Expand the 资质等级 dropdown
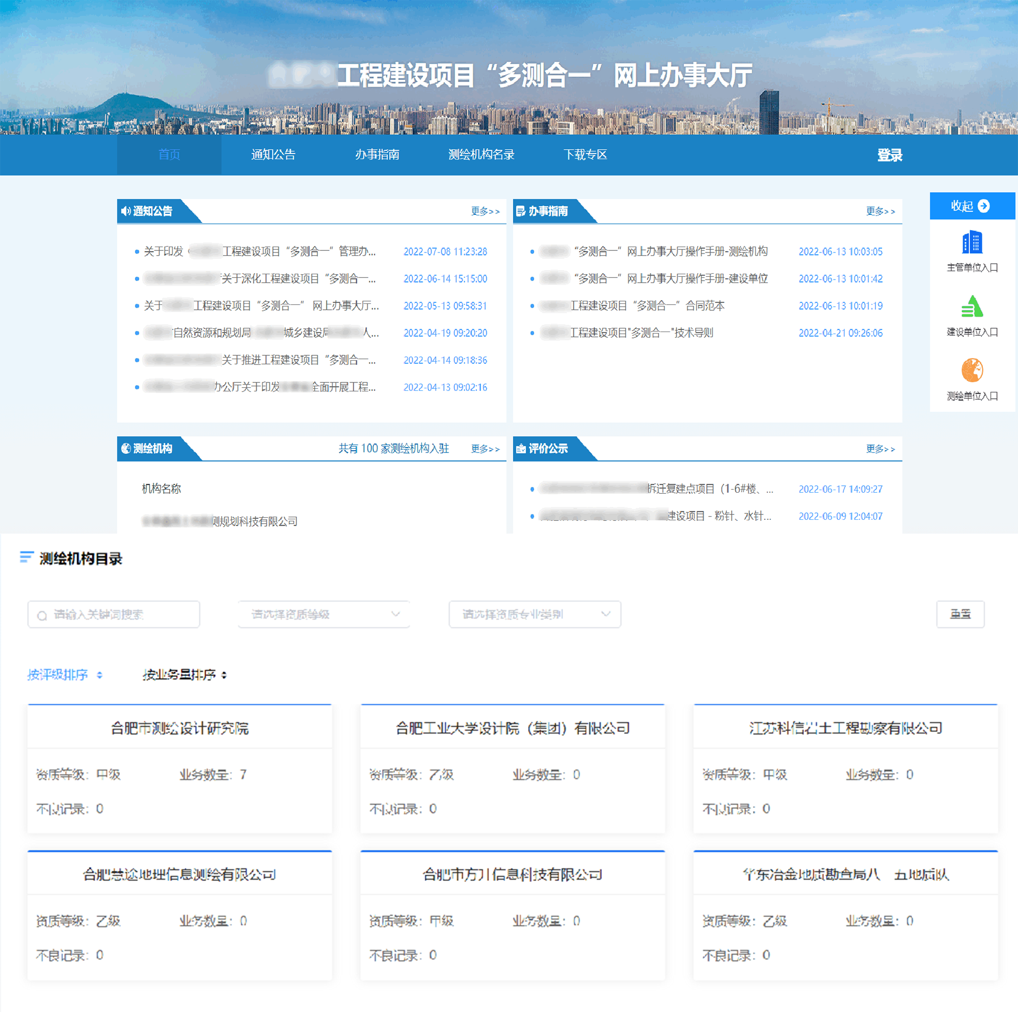Screen dimensions: 1018x1012 pyautogui.click(x=324, y=614)
